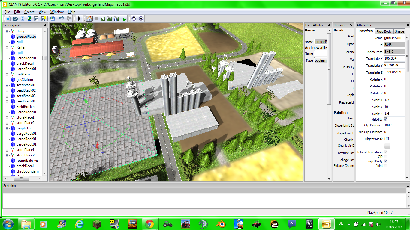Expand the milktank tree node
This screenshot has height=230, width=410.
click(x=7, y=74)
